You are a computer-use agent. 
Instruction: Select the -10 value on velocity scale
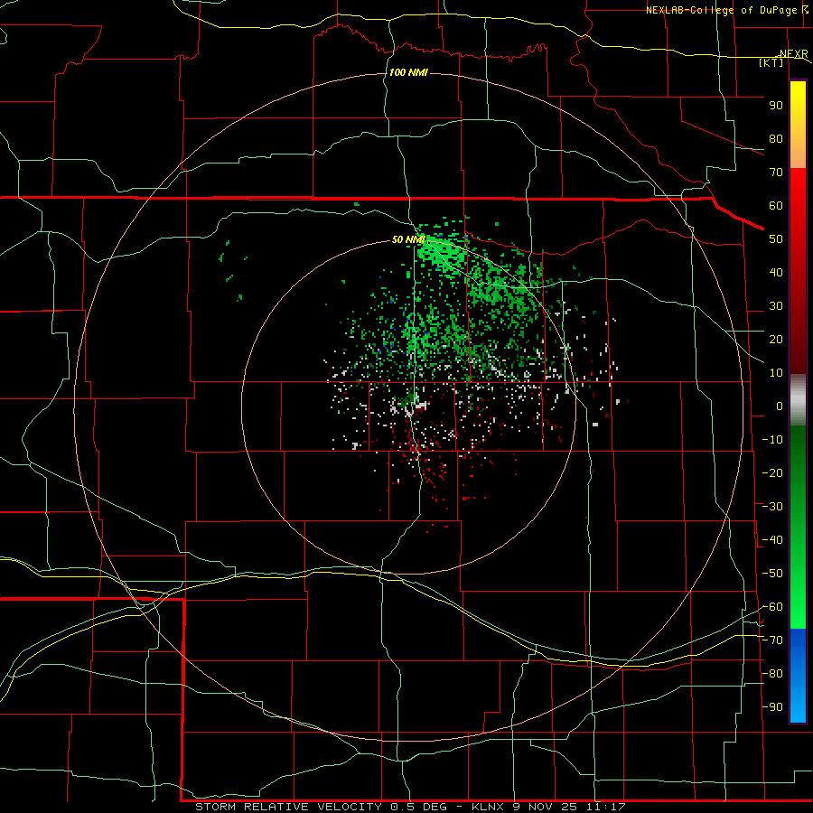772,440
